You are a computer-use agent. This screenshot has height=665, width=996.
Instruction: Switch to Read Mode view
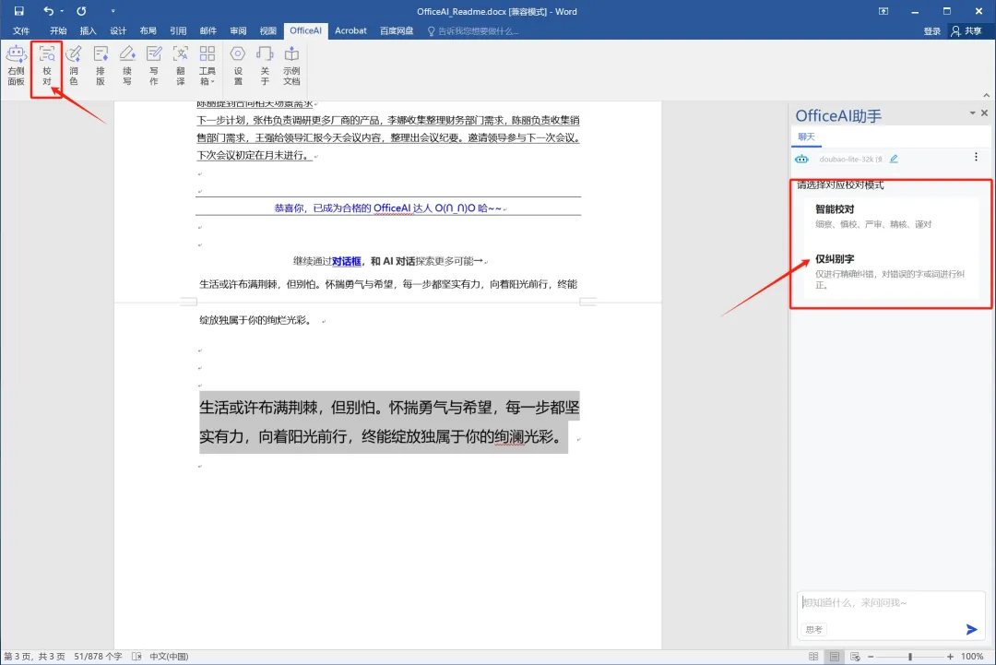pos(813,657)
